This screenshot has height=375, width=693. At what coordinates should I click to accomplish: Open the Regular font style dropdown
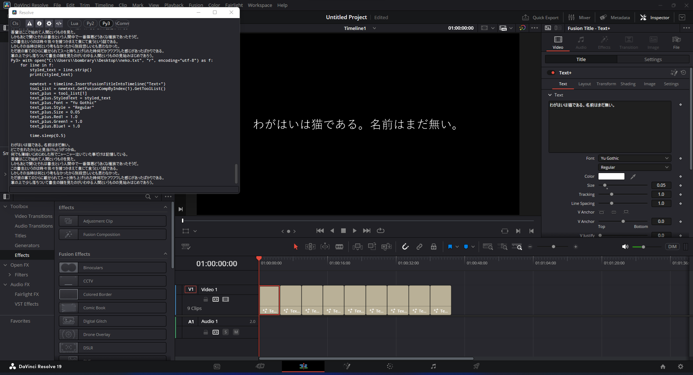point(634,167)
